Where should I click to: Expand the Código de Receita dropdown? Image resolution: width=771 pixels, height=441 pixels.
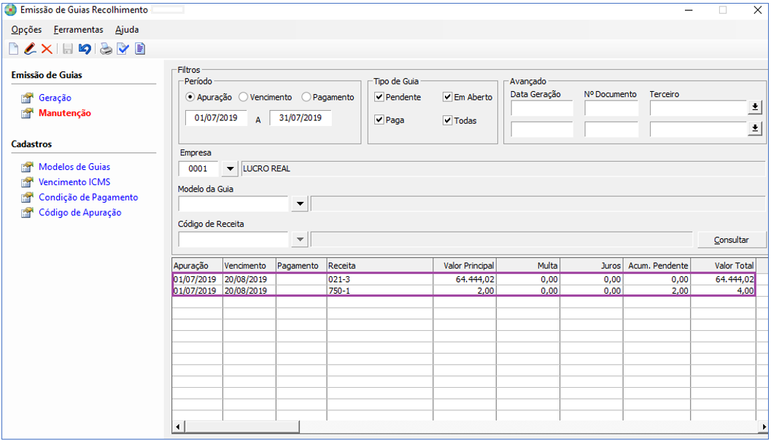[300, 239]
